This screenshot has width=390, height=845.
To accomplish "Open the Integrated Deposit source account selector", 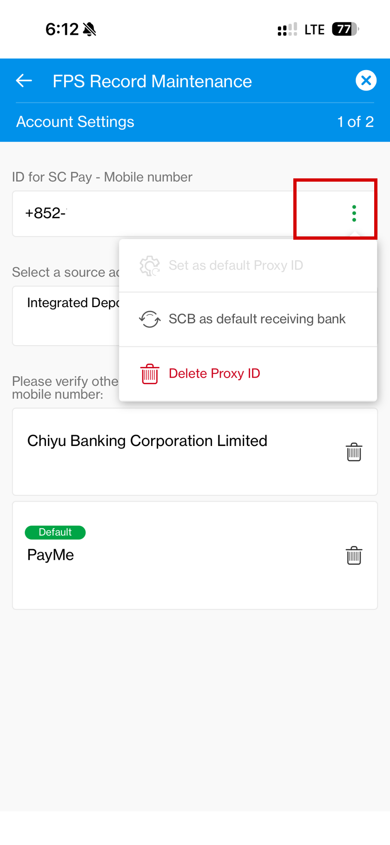I will (x=65, y=315).
